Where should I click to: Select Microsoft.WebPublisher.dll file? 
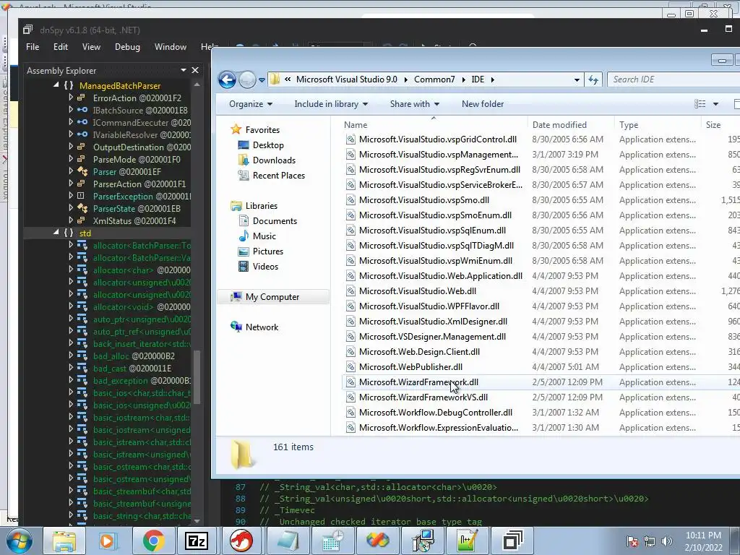tap(410, 367)
